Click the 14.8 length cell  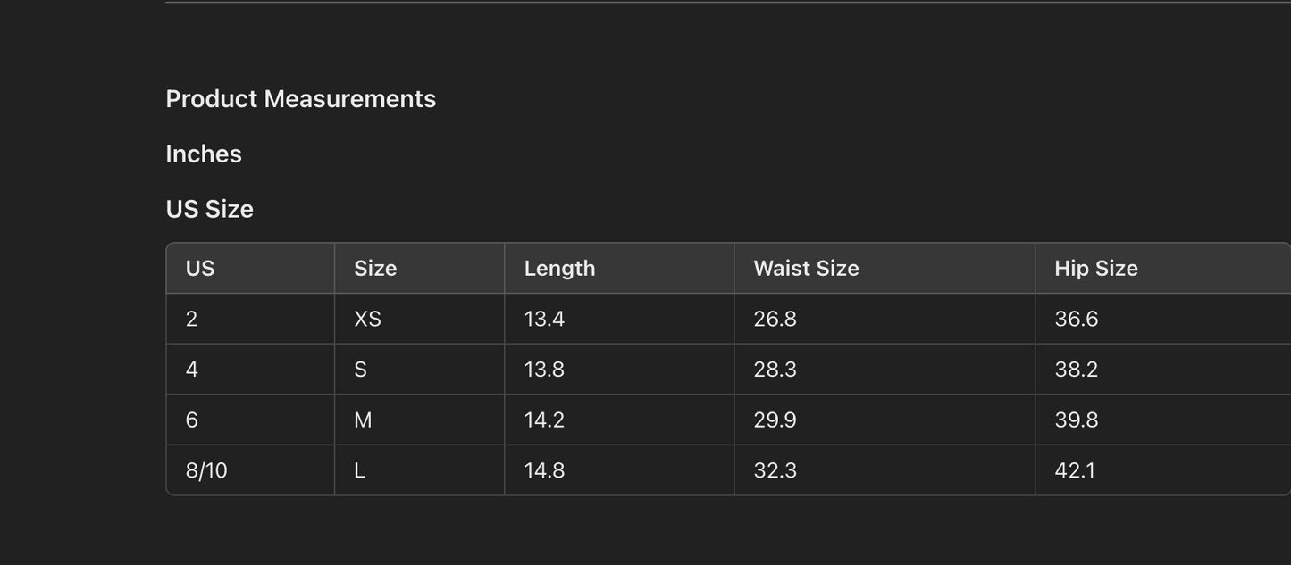(544, 470)
